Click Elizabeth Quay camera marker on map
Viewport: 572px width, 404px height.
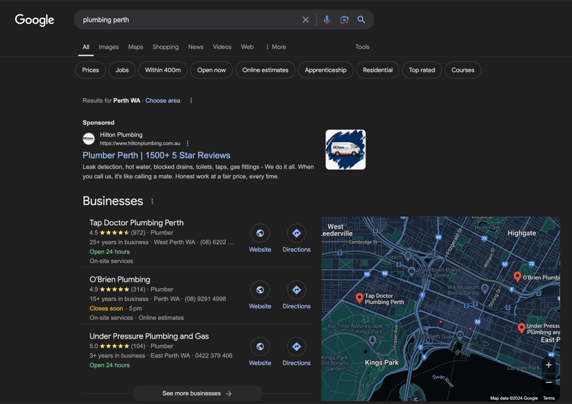[460, 334]
